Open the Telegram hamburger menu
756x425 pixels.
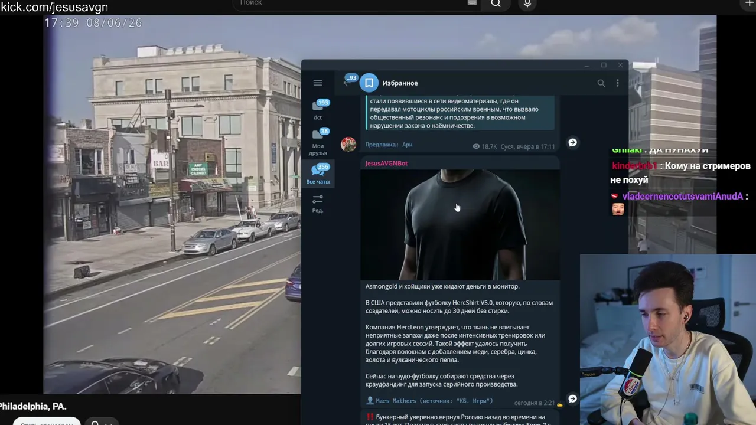pyautogui.click(x=318, y=83)
